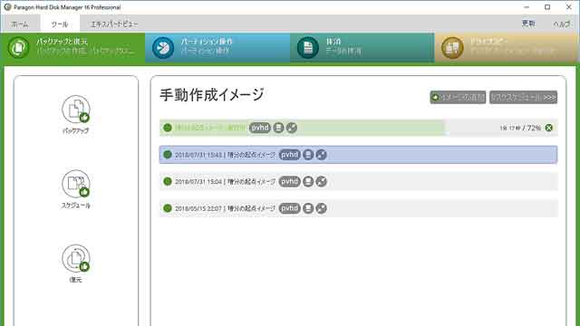Click disk icon of 2018/07/31 15:43 row

(x=308, y=155)
